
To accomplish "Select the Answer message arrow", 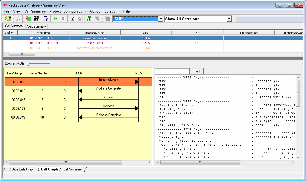I will 109,100.
